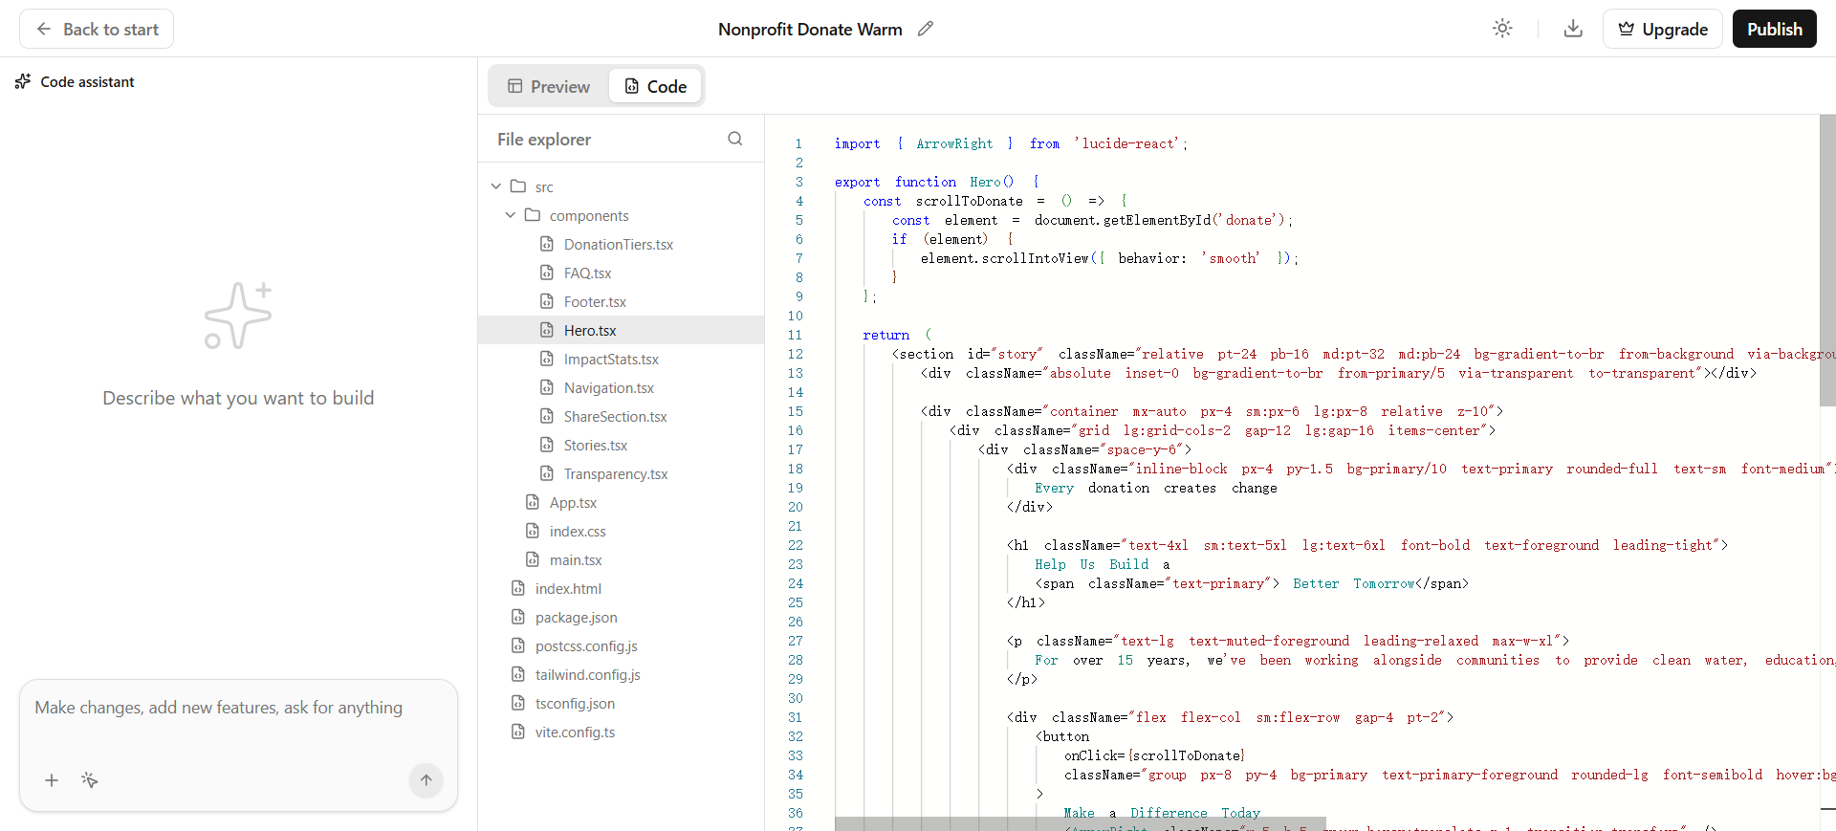Switch to the Code tab

coord(656,86)
